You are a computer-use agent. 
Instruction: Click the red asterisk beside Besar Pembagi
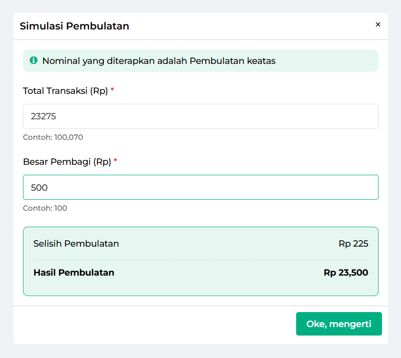[x=115, y=161]
